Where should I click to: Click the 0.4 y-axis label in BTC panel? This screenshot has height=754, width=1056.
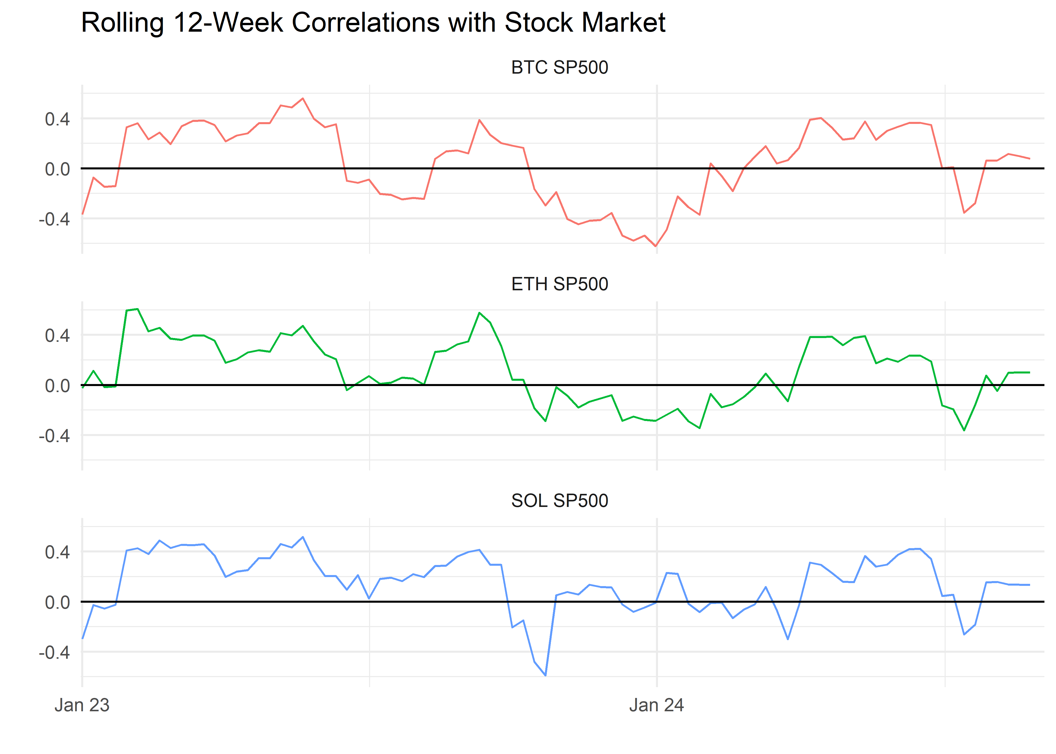(x=57, y=119)
